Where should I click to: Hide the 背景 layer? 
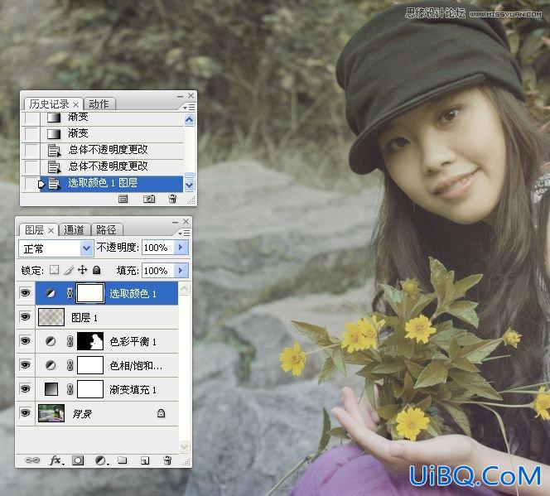pyautogui.click(x=25, y=413)
